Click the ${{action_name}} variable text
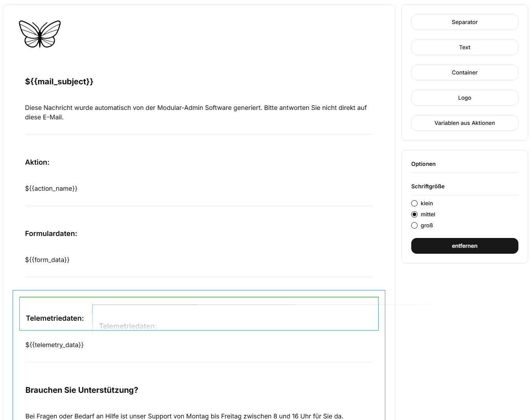The image size is (531, 420). coord(51,188)
